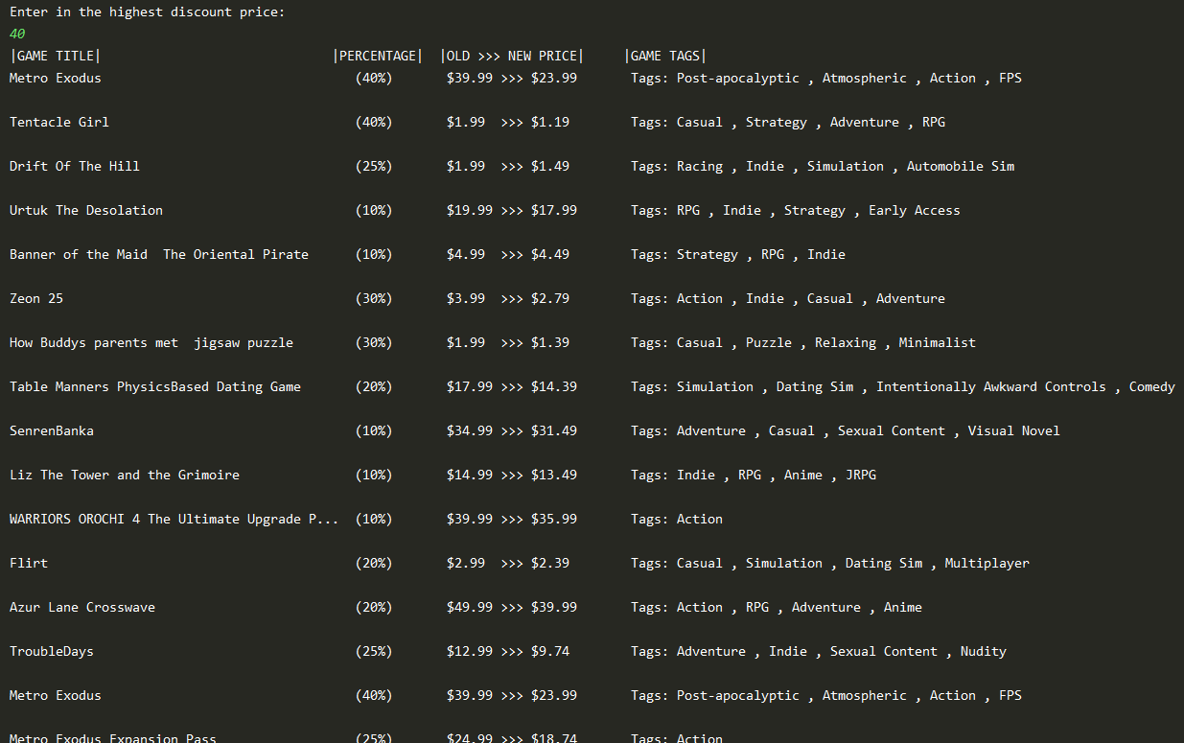Screen dimensions: 1184x743
Task: Click "$1.99 >>> $1.49" in Drift Of The Hill row
Action: coord(508,166)
